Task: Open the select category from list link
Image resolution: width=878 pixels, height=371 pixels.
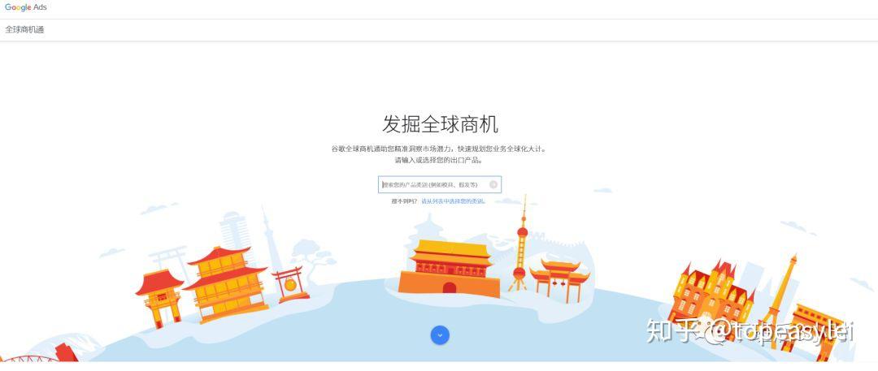Action: (x=453, y=201)
